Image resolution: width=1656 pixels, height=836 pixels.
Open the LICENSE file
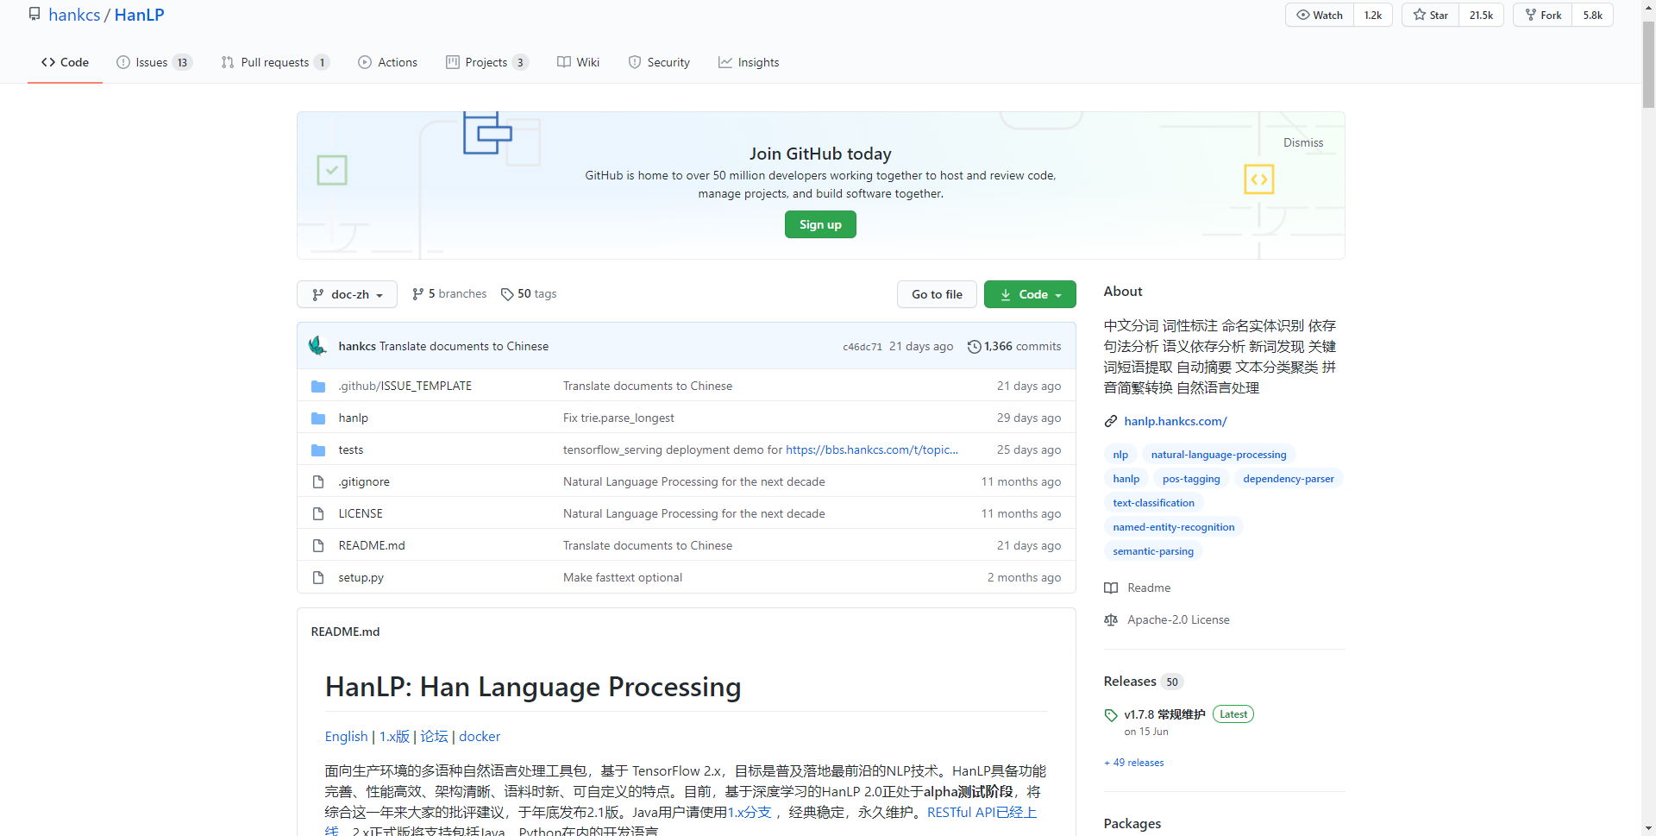click(361, 513)
